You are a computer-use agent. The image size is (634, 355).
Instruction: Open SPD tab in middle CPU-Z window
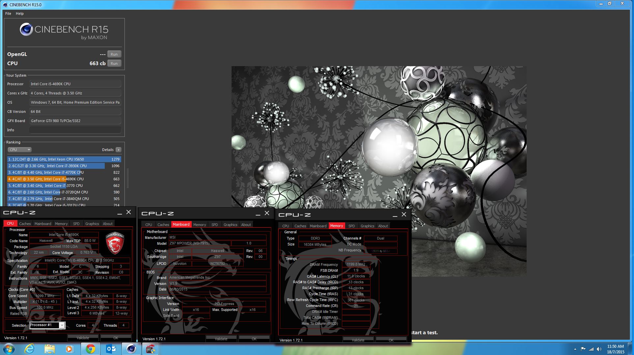click(x=215, y=225)
